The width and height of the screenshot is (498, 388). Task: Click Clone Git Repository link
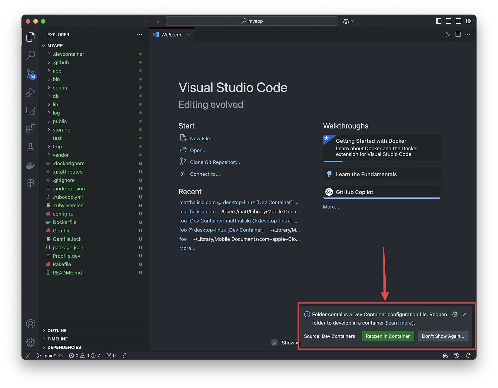216,162
